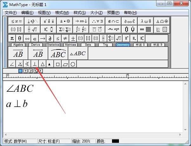191x146 pixels.
Task: Open the 帮助(H) menu
Action: point(130,13)
